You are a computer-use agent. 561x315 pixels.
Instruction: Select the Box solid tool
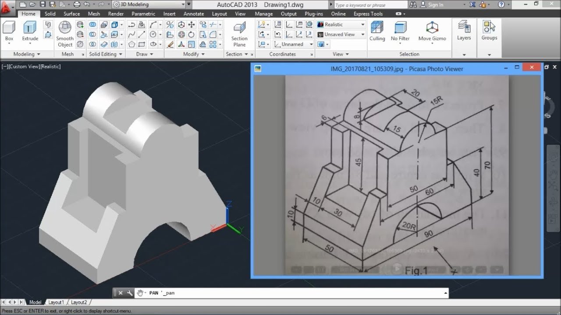[9, 31]
